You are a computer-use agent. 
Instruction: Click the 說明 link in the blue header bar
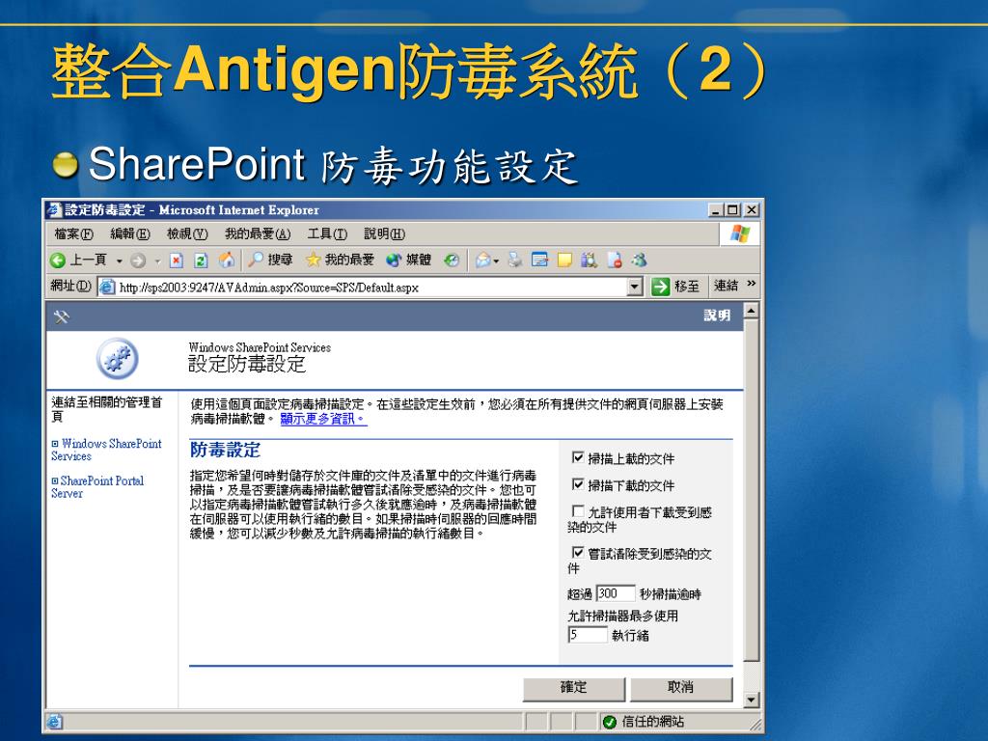[717, 316]
